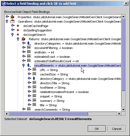Screen dimensions: 130x136
Task: Click the 'ab' icon beside searchComments
Action: (x=29, y=109)
